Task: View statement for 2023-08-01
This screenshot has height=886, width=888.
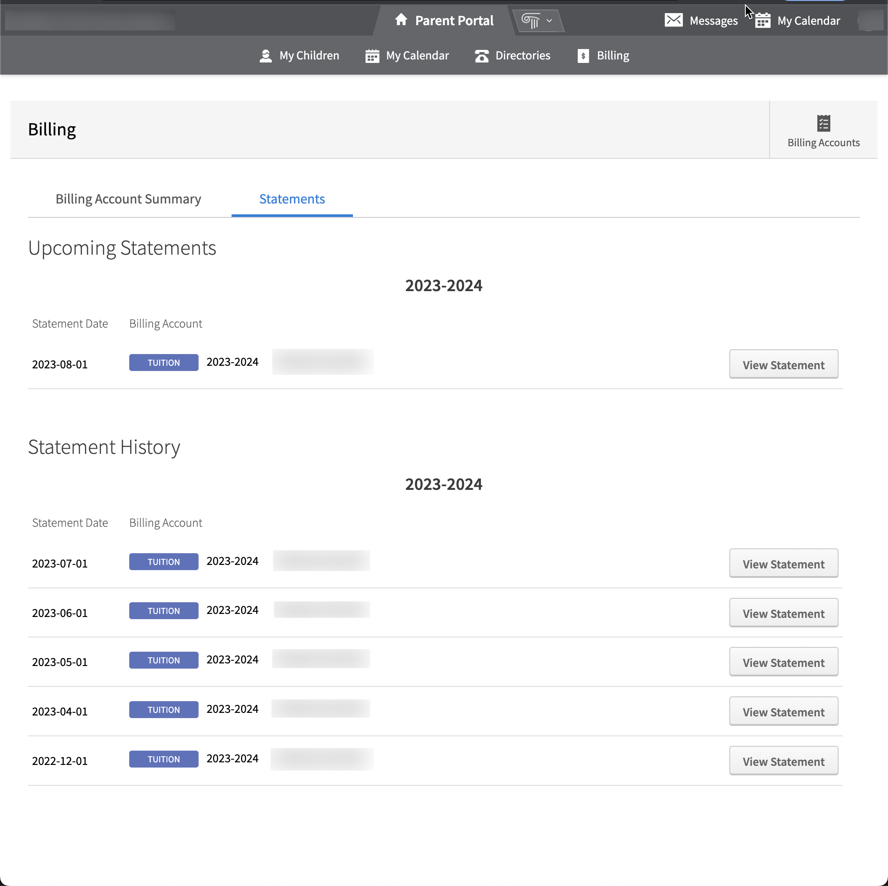Action: [x=784, y=365]
